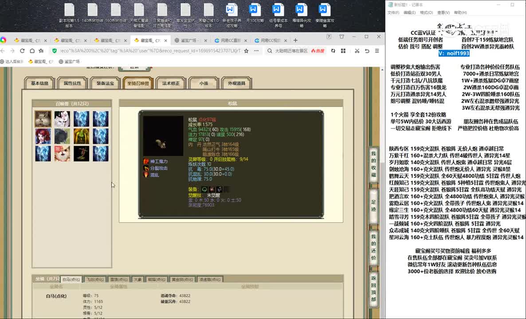526x319 pixels.
Task: Switch to the 鉴宝广场 browser tab
Action: point(191,40)
